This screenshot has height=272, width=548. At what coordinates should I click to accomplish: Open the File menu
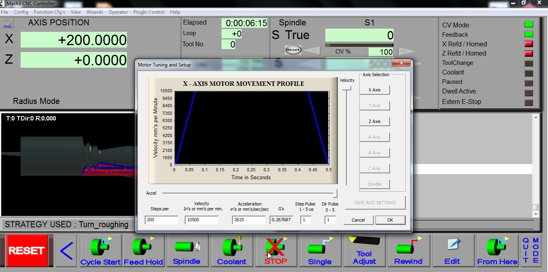[4, 12]
